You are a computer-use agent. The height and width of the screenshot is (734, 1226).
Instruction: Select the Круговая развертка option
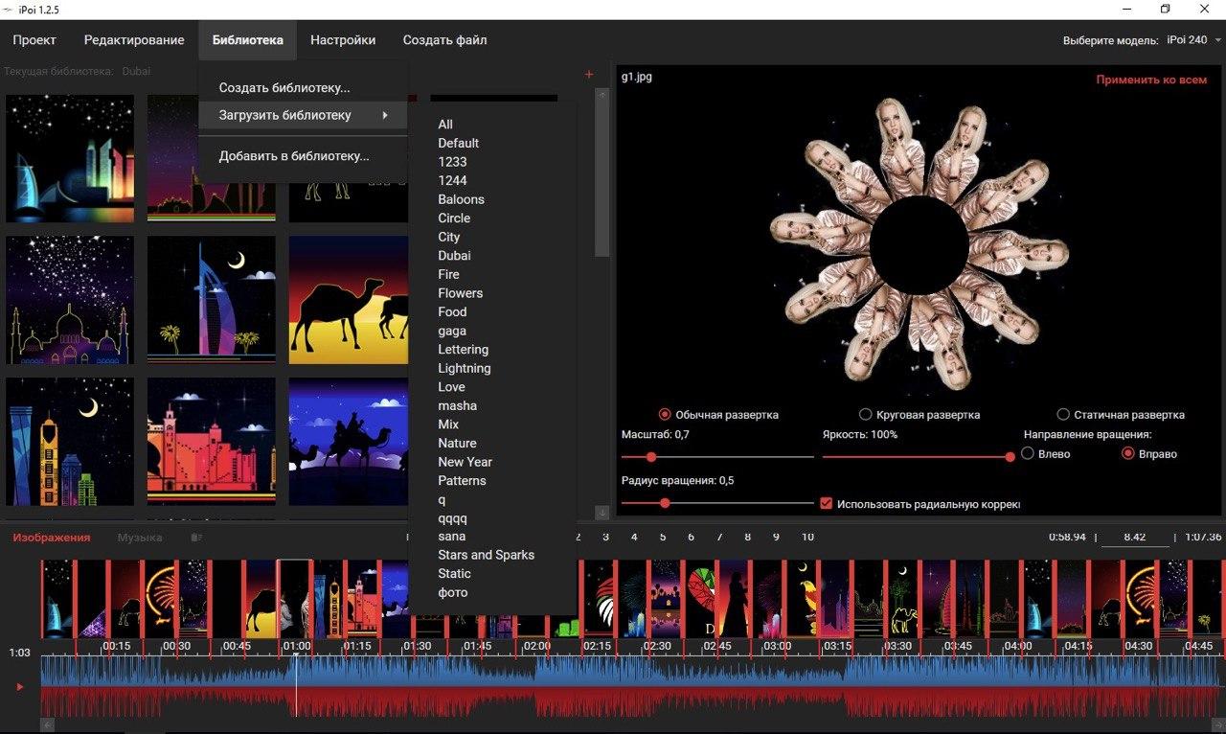pyautogui.click(x=866, y=415)
